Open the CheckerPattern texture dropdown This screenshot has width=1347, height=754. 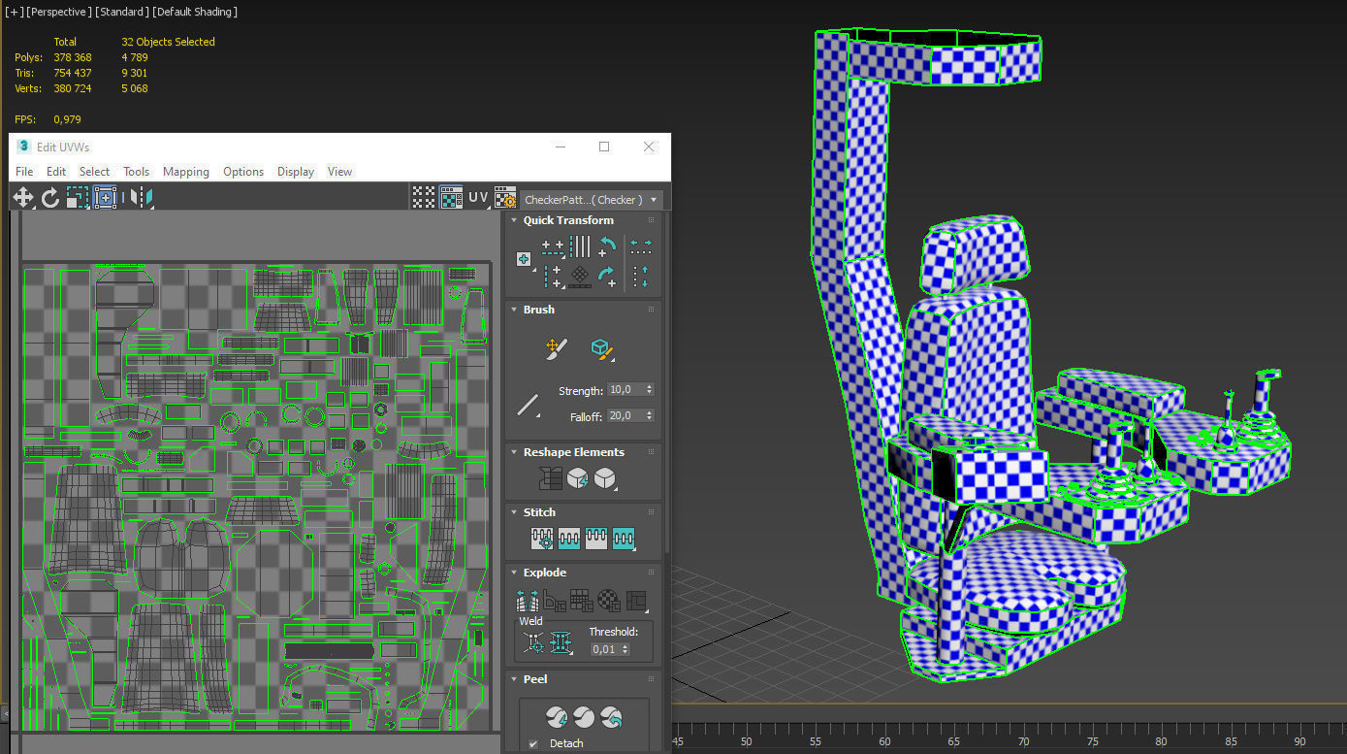click(592, 200)
